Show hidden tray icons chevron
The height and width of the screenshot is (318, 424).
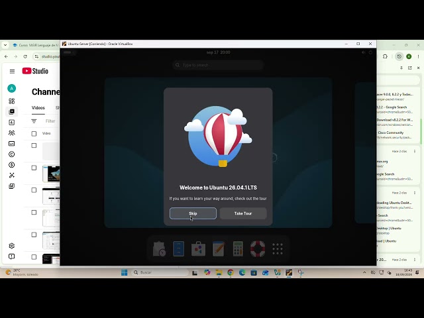tap(364, 272)
